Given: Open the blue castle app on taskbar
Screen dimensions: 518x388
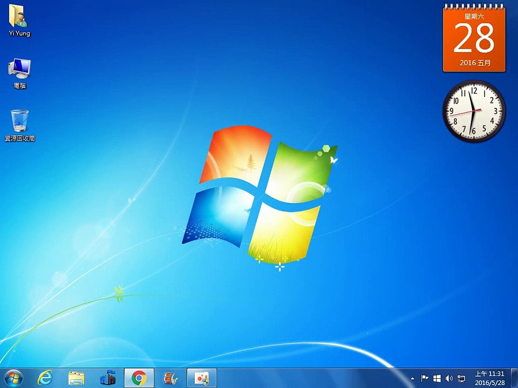Looking at the screenshot, I should tap(108, 378).
